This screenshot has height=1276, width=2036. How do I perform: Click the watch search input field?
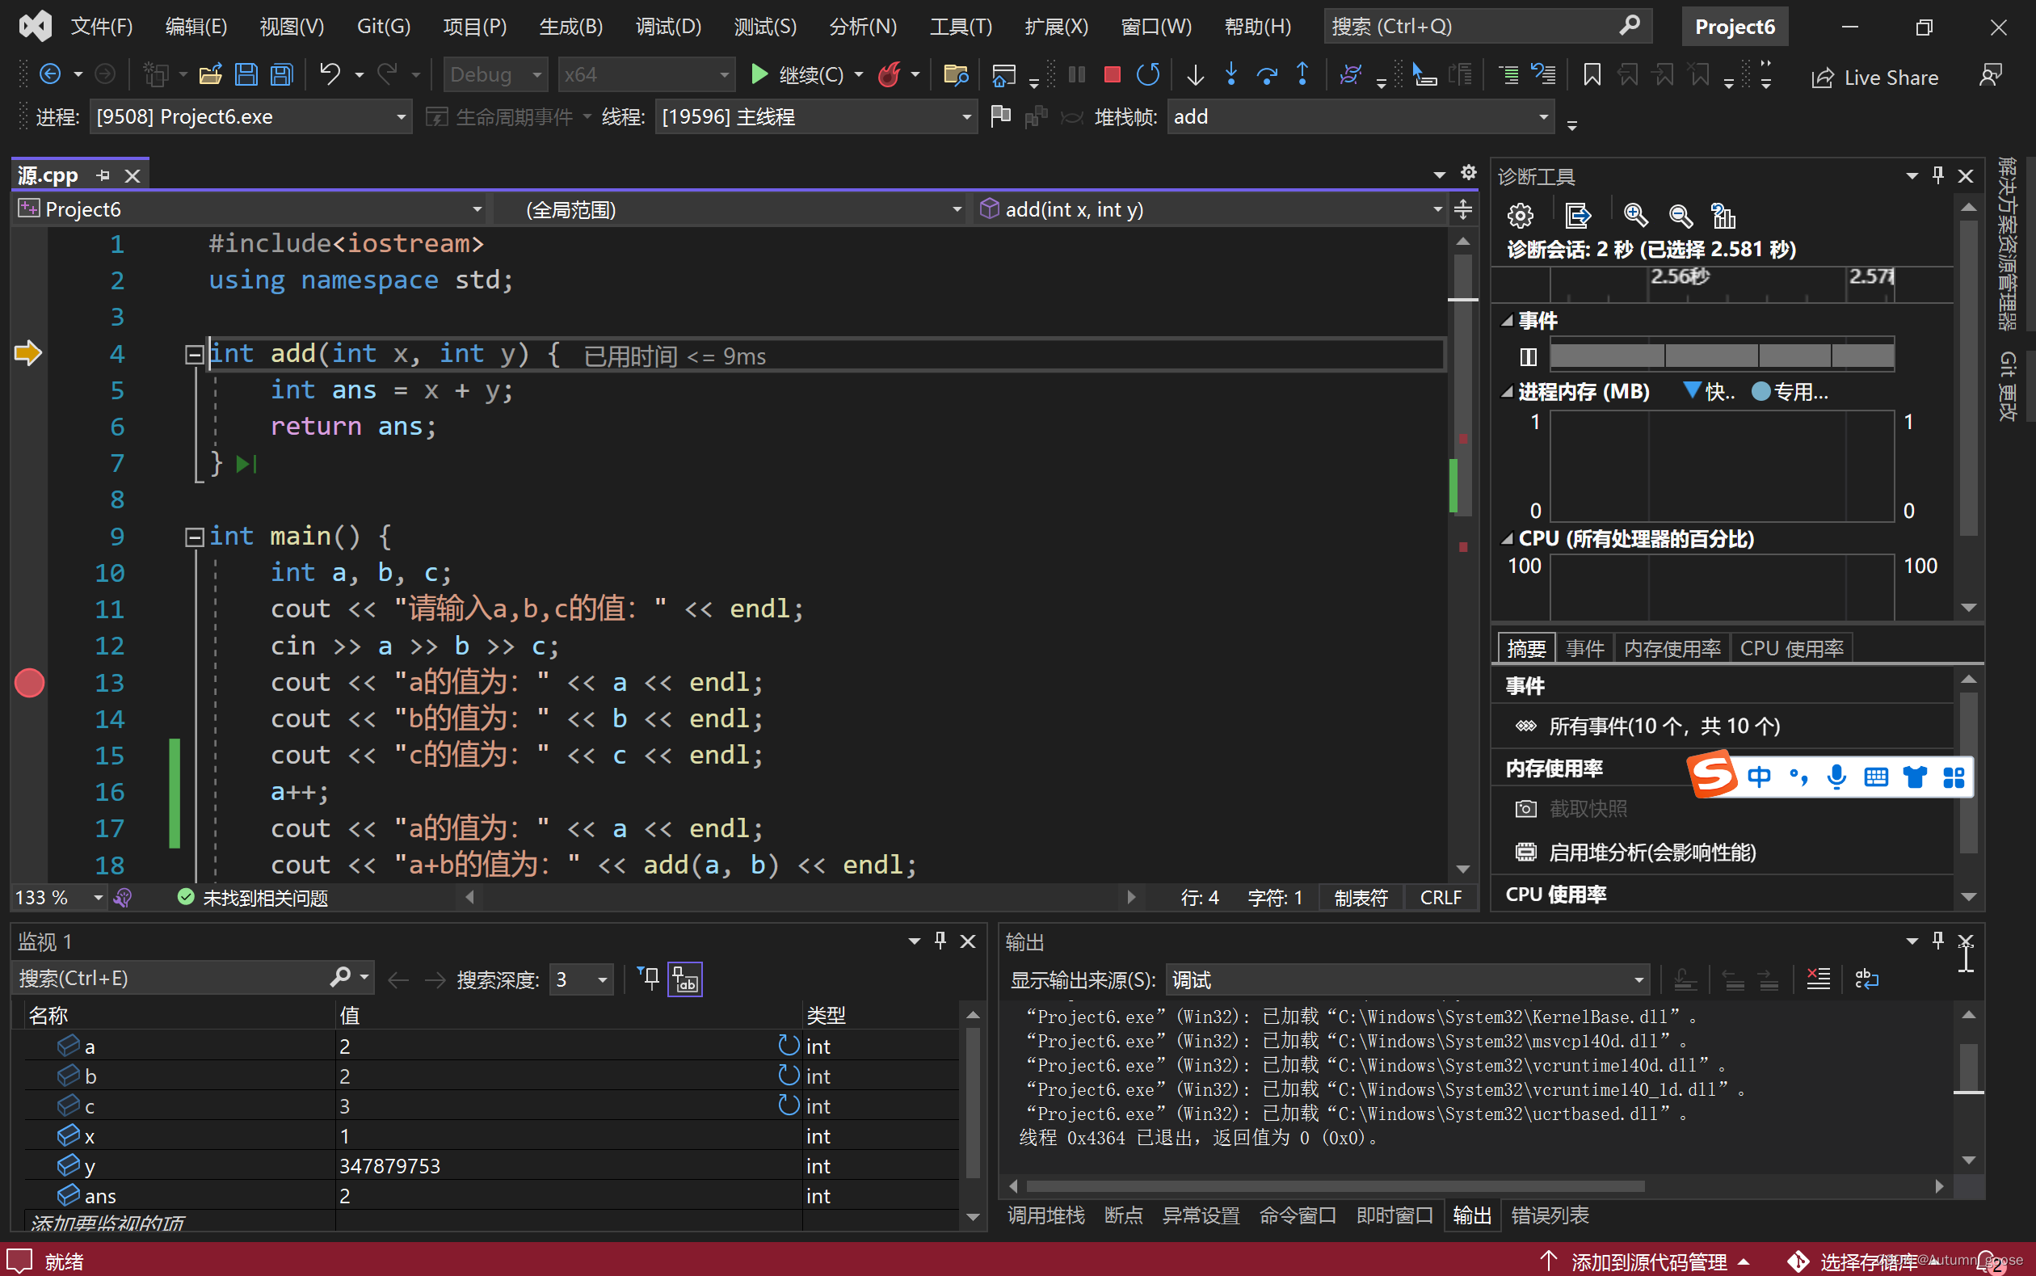(169, 978)
